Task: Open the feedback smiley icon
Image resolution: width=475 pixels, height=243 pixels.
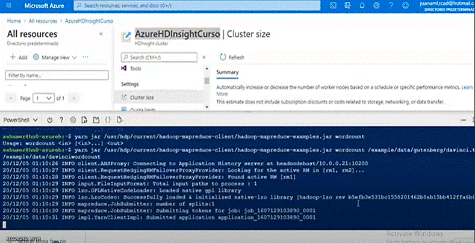Action: 405,5
